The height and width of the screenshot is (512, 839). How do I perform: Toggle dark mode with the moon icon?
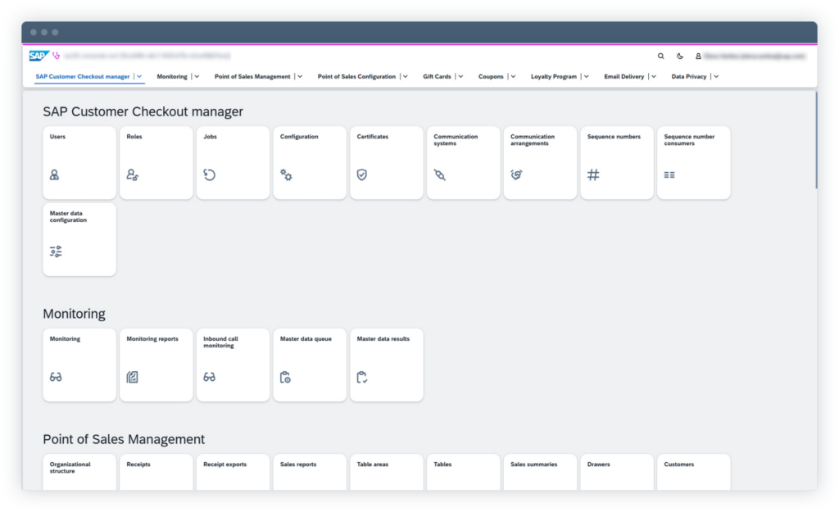[680, 57]
